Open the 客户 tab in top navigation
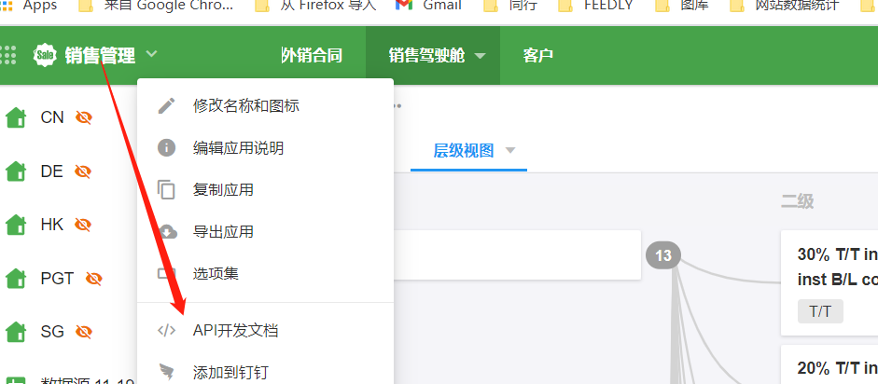Image resolution: width=878 pixels, height=384 pixels. 538,56
